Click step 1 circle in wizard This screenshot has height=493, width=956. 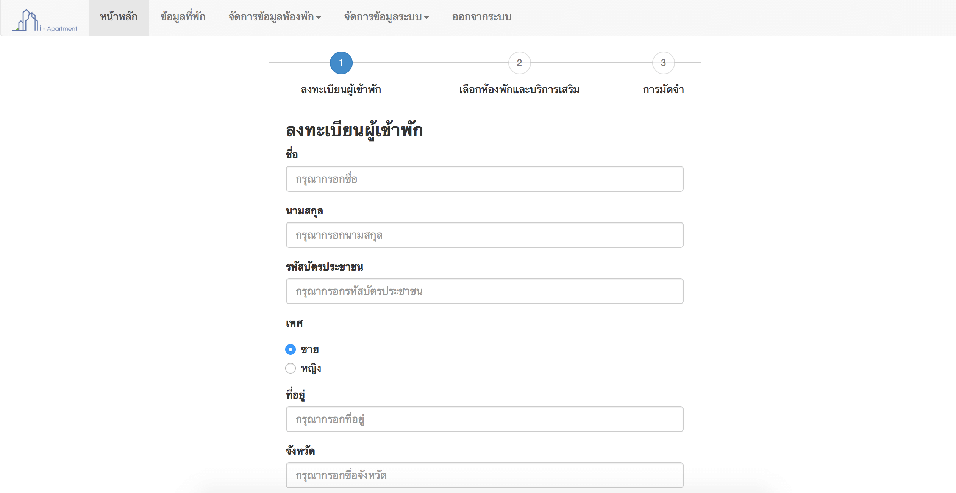[341, 63]
